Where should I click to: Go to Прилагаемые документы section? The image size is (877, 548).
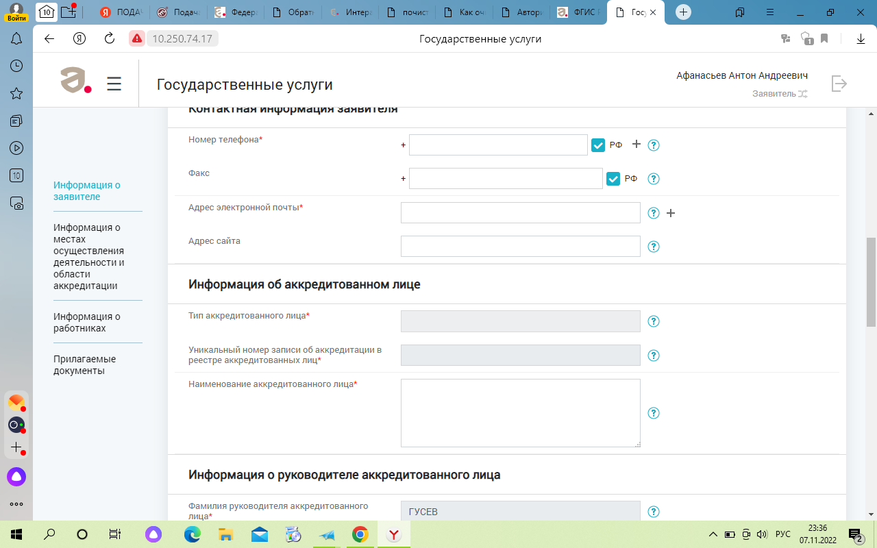(84, 364)
